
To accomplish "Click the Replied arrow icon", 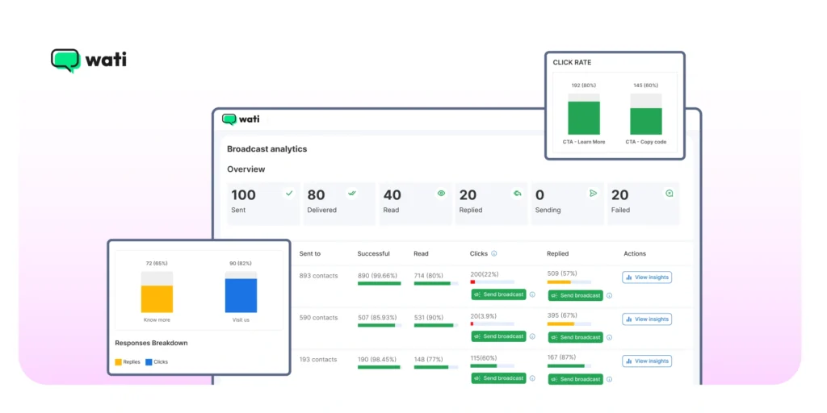I will (518, 194).
